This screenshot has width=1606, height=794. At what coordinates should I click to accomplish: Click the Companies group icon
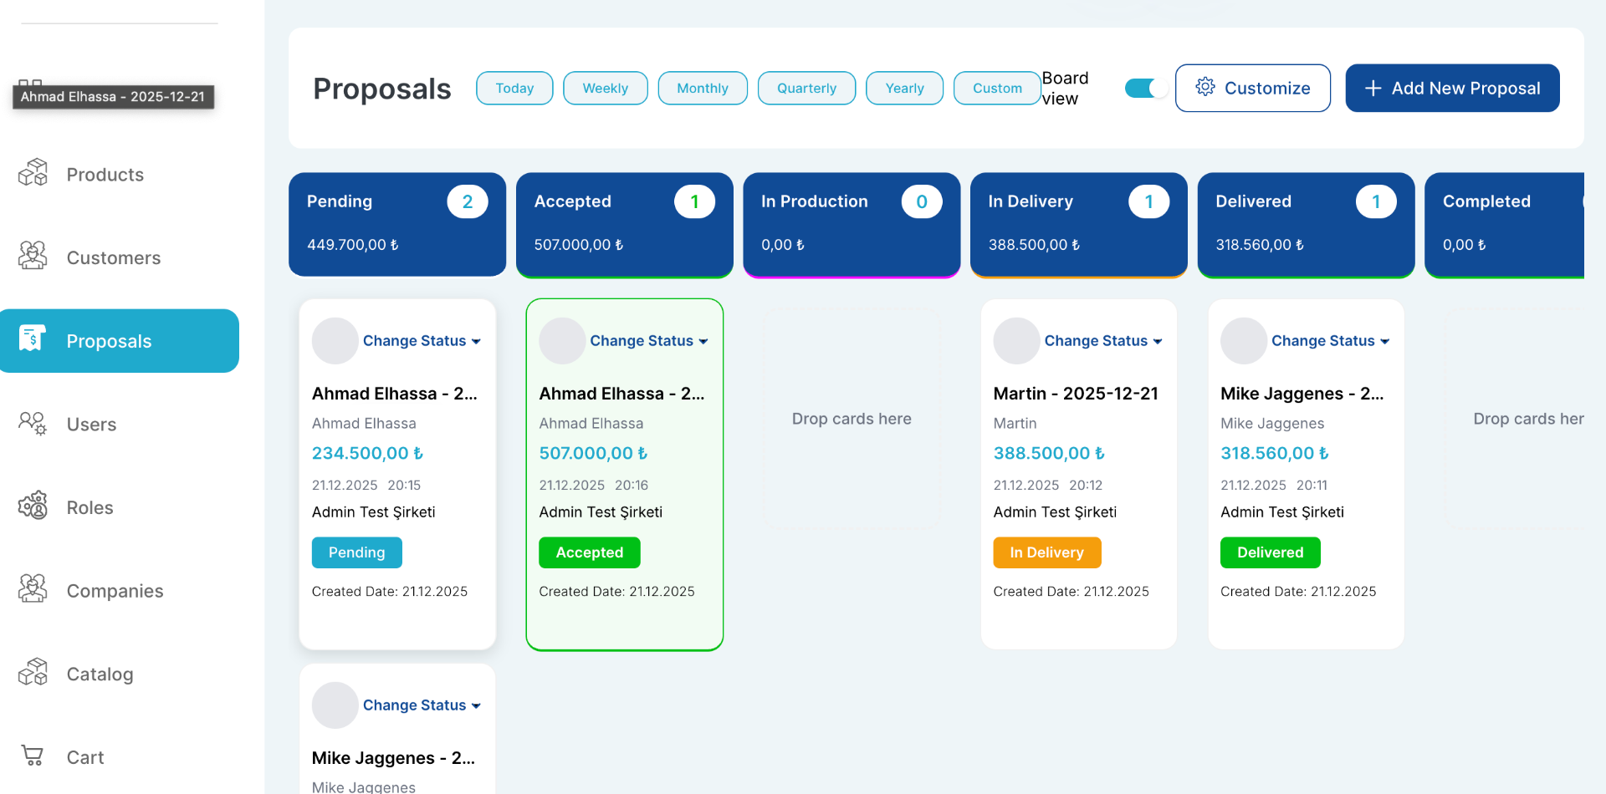pos(33,589)
